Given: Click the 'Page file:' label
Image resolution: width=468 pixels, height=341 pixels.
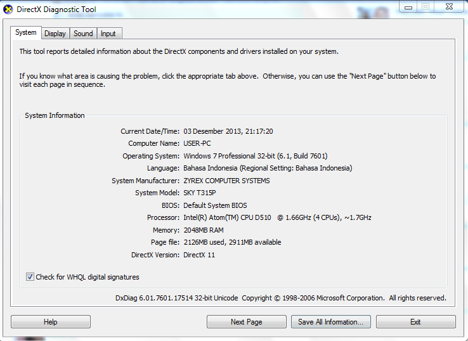Looking at the screenshot, I should click(165, 242).
